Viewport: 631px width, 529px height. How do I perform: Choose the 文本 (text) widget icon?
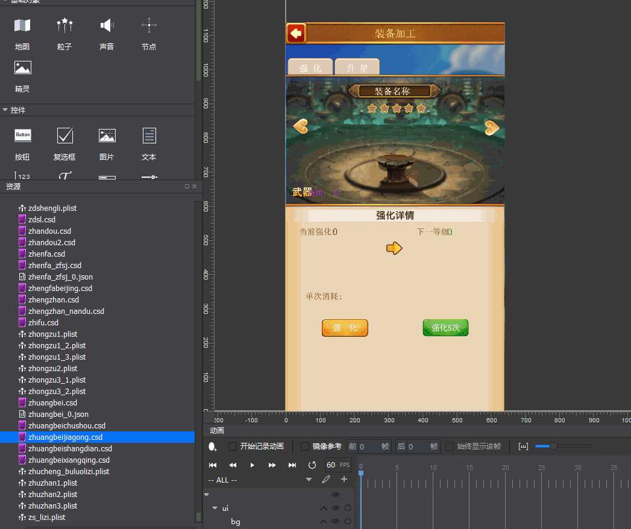coord(149,136)
